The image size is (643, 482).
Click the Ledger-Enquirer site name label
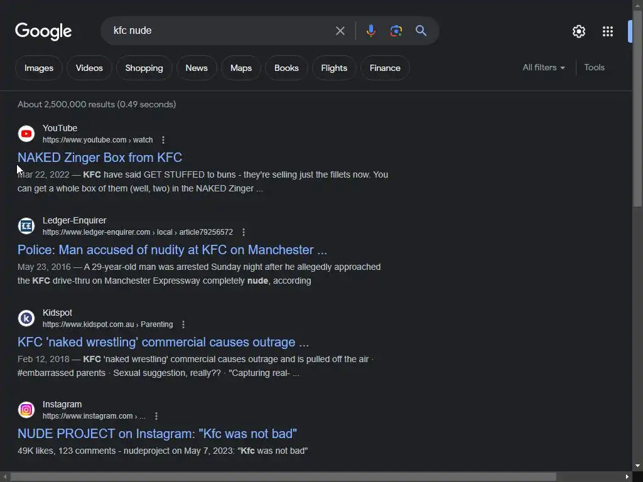[74, 220]
